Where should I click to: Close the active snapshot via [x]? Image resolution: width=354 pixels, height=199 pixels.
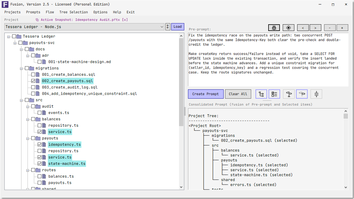point(125,20)
